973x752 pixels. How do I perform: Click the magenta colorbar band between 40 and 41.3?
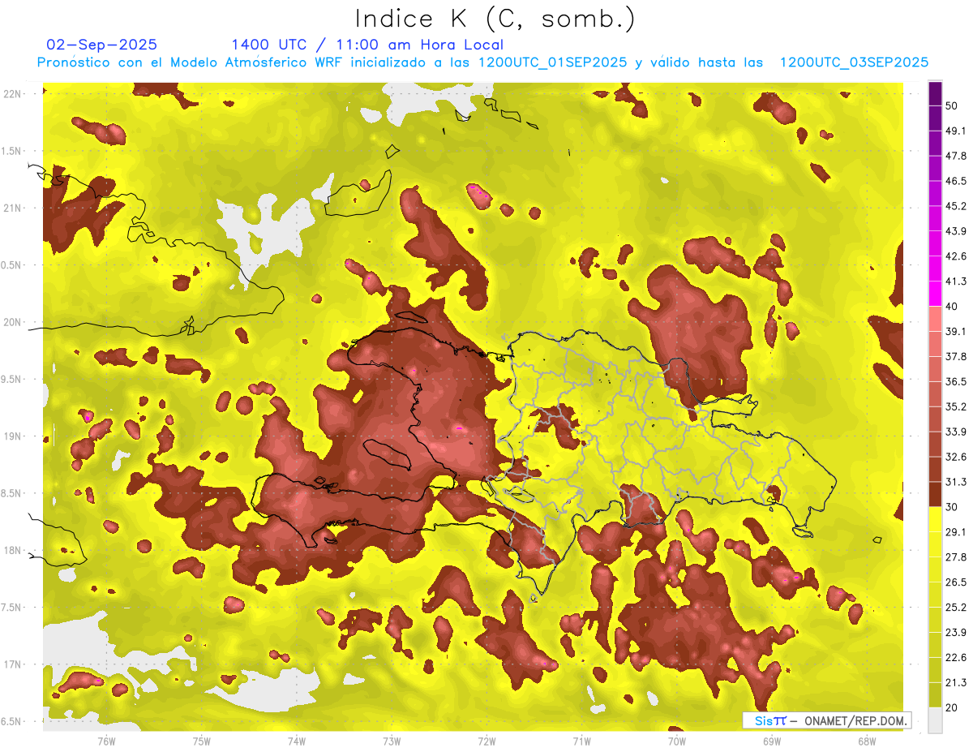pos(936,294)
